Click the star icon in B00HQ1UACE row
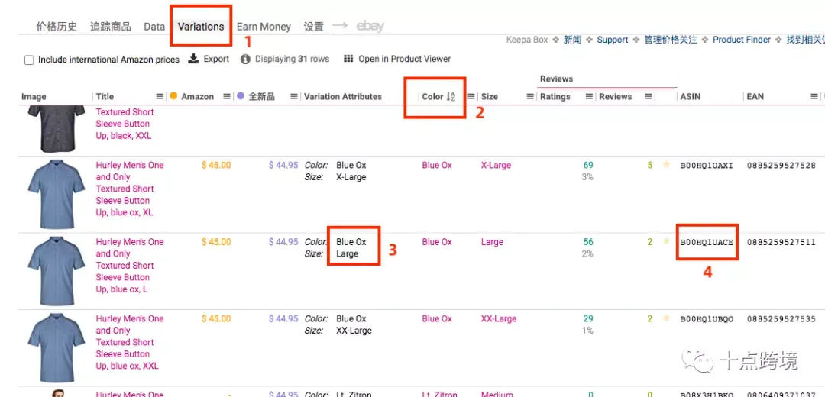 tap(666, 242)
